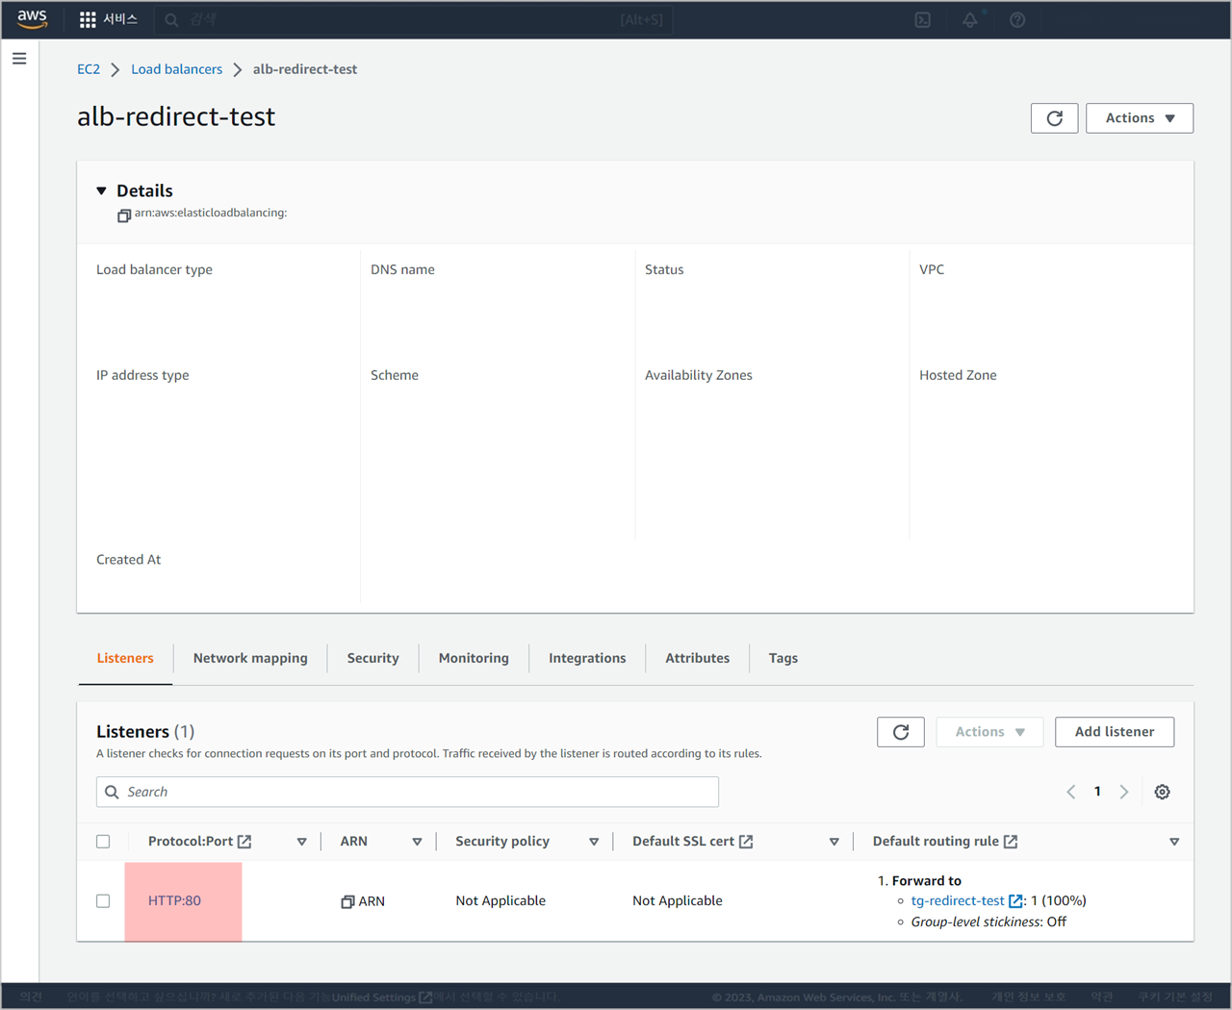
Task: Select all listeners header checkbox
Action: coord(103,842)
